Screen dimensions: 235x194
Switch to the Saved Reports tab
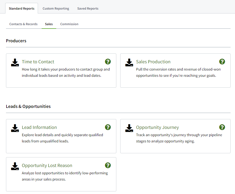[x=88, y=8]
